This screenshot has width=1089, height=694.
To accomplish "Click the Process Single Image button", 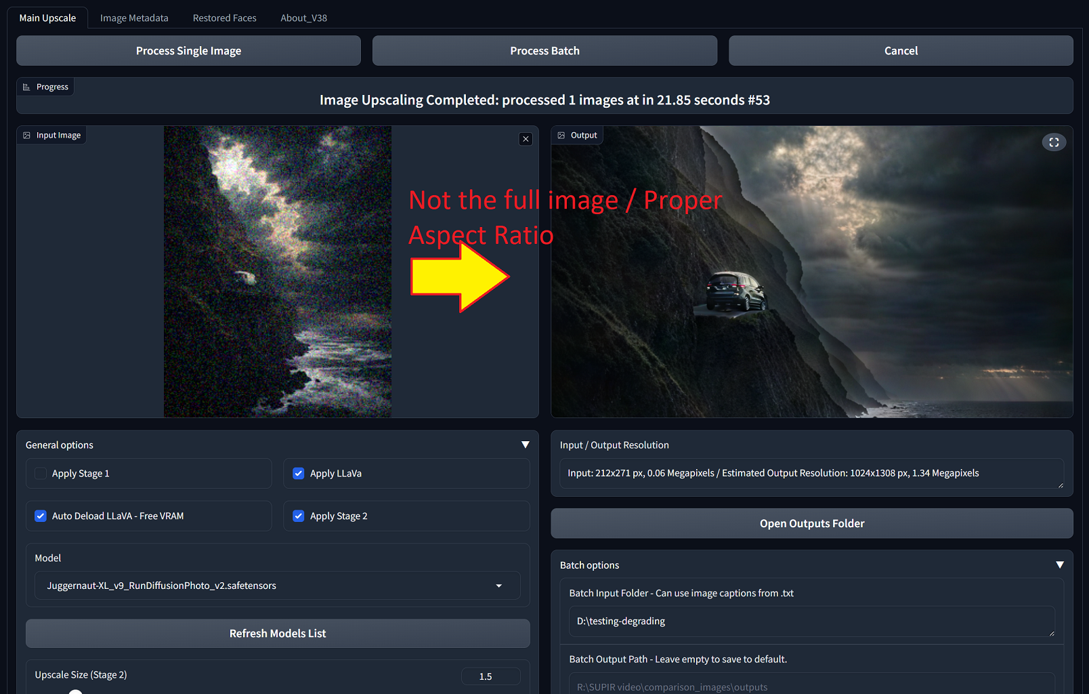I will click(188, 50).
